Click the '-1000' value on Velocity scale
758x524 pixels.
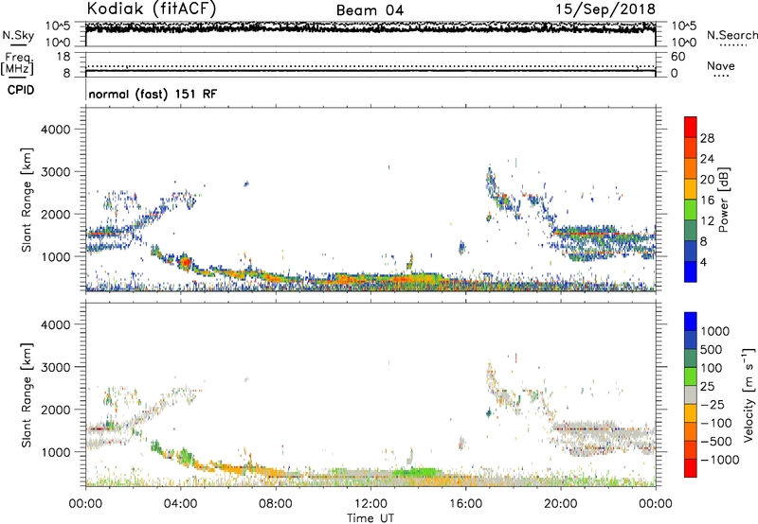tap(720, 460)
